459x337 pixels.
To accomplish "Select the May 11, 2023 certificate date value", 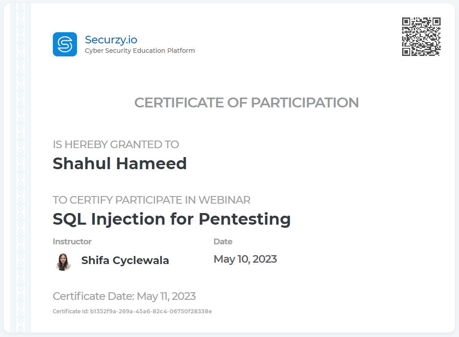I will [166, 296].
